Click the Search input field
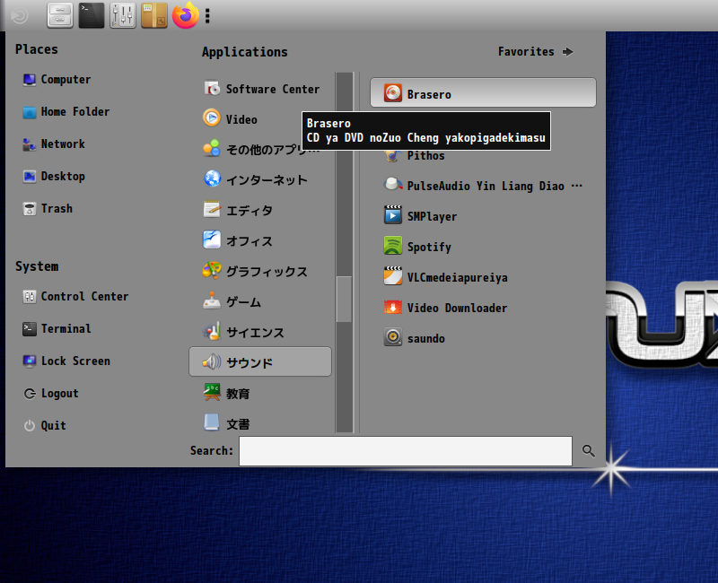 [406, 451]
